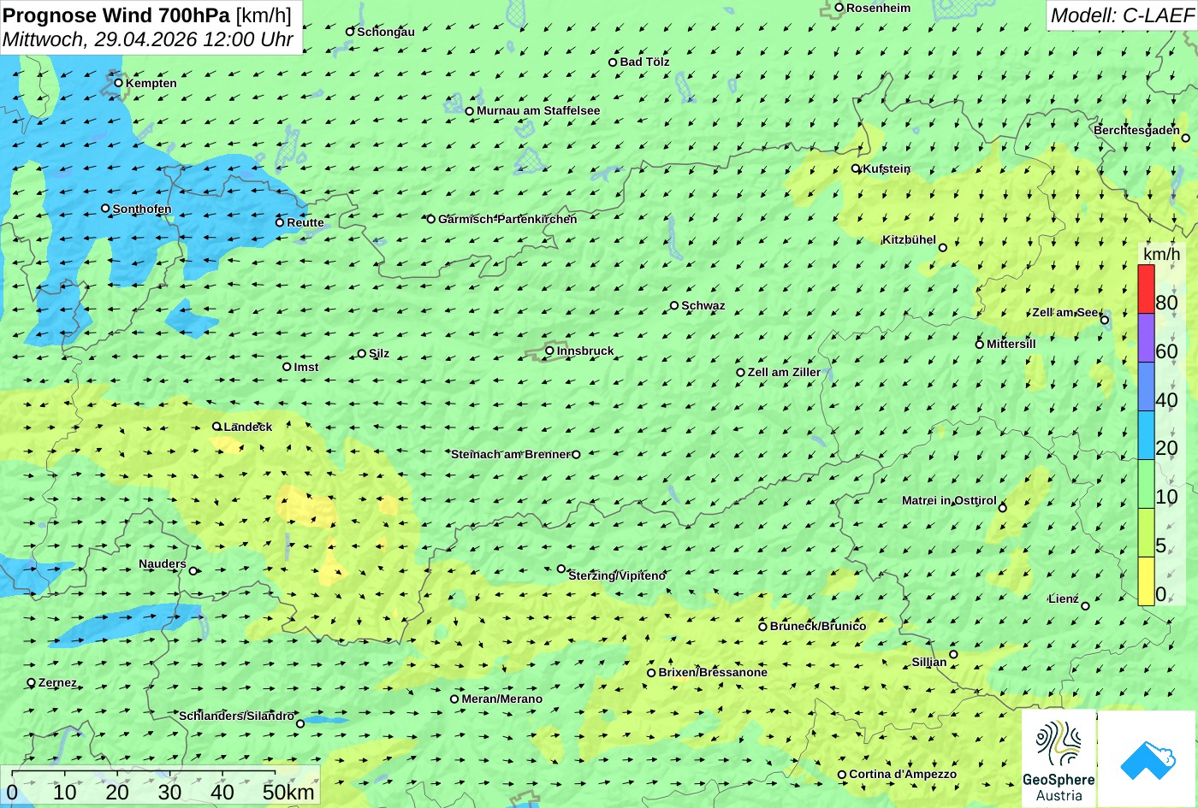Click the Reutte location marker
Screen dimensions: 1198x808
click(279, 222)
